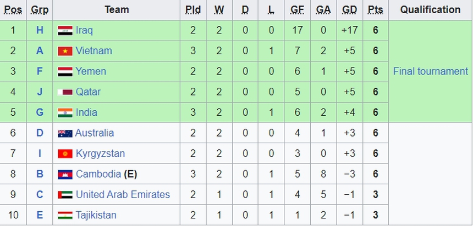Screen dimensions: 473x226
Task: Click the Tajikistan flag icon
Action: click(65, 216)
